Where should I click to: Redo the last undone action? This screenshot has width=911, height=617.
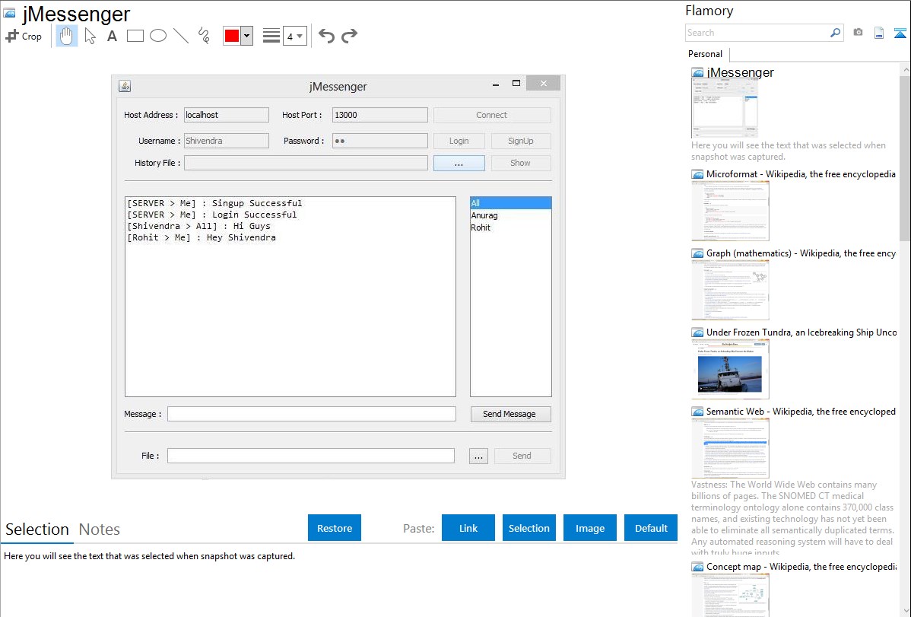pos(349,36)
